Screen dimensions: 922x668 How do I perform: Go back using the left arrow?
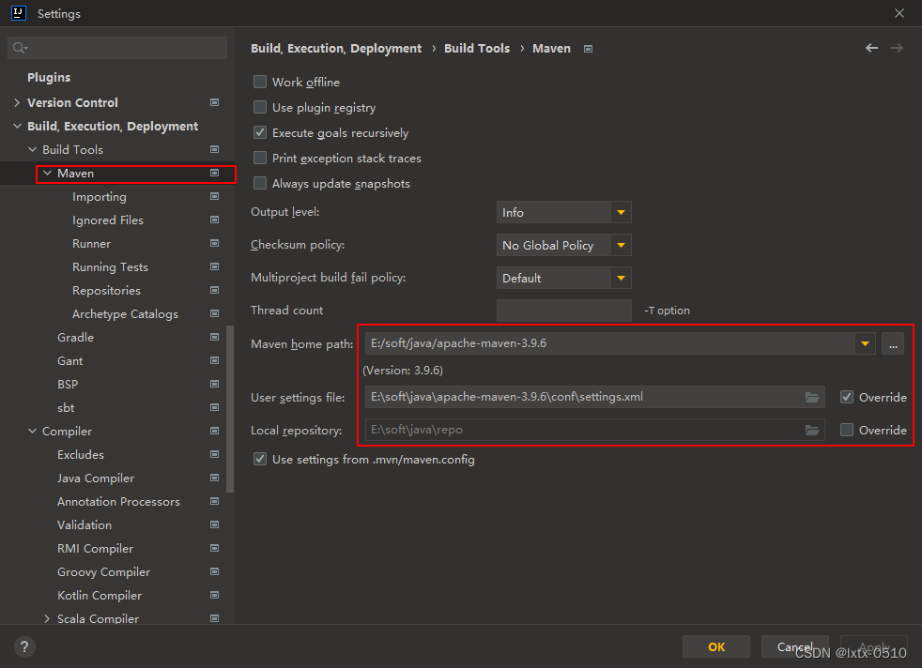pos(871,48)
